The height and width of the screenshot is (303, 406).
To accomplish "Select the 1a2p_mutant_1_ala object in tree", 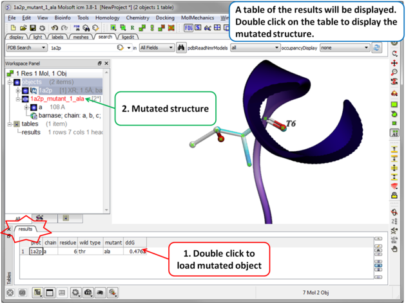I will tap(57, 99).
